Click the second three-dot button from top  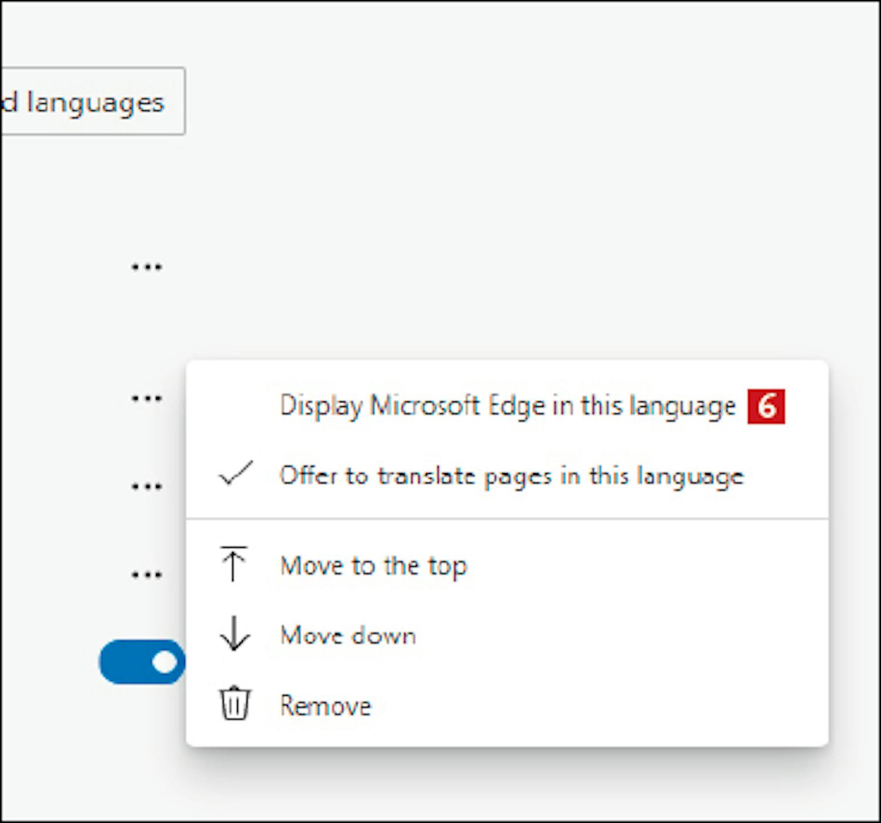146,399
